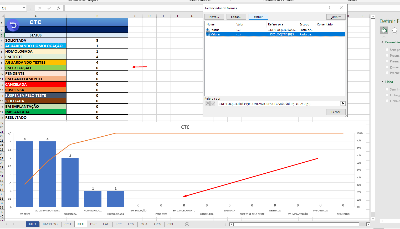Click the worksheet vertical scrollbar down arrow
The height and width of the screenshot is (229, 400).
tap(373, 219)
